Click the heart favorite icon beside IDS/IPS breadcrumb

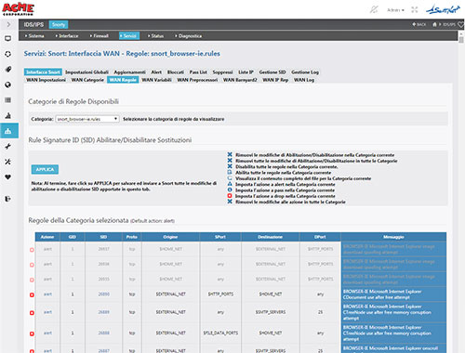click(460, 25)
